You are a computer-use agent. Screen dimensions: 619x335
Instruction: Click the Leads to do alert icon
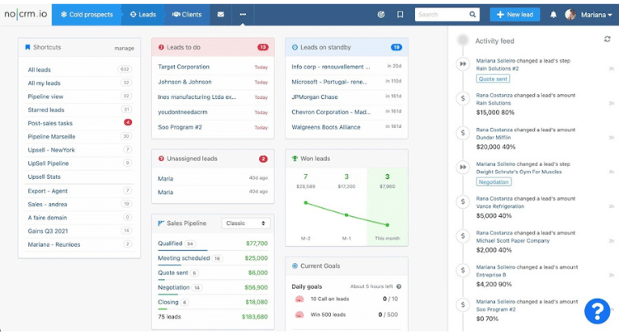click(x=161, y=47)
